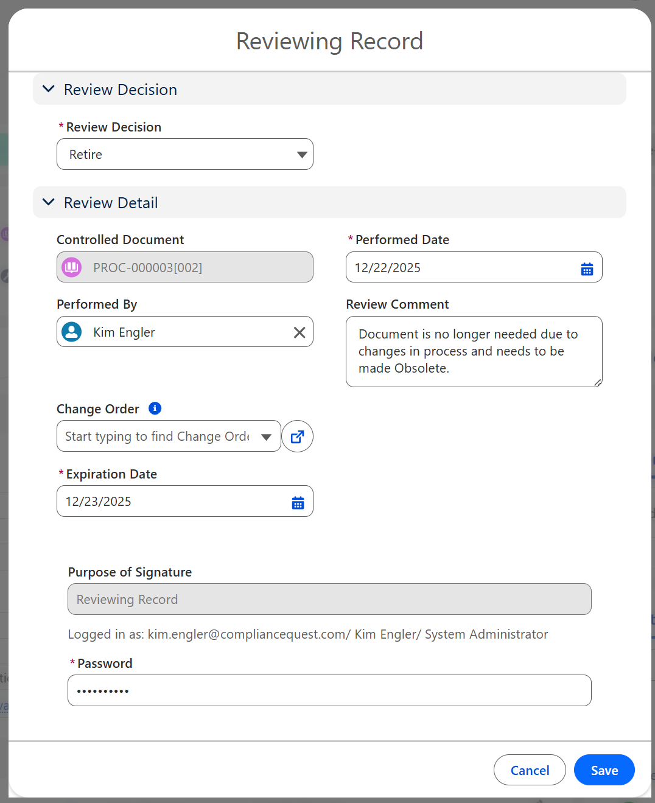Click the Expiration Date text field
This screenshot has width=655, height=803.
tap(170, 502)
